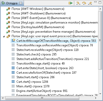Select TransitionMessage.onReceiveMessage строка: 70 frame
Viewport: 103px width, 101px height.
[x=55, y=45]
